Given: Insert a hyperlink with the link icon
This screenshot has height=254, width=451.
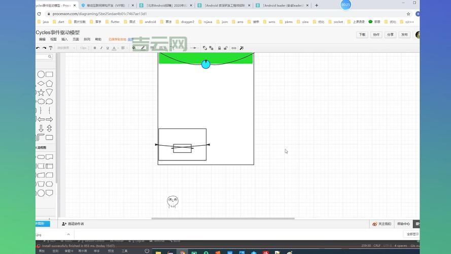Looking at the screenshot, I should click(234, 48).
